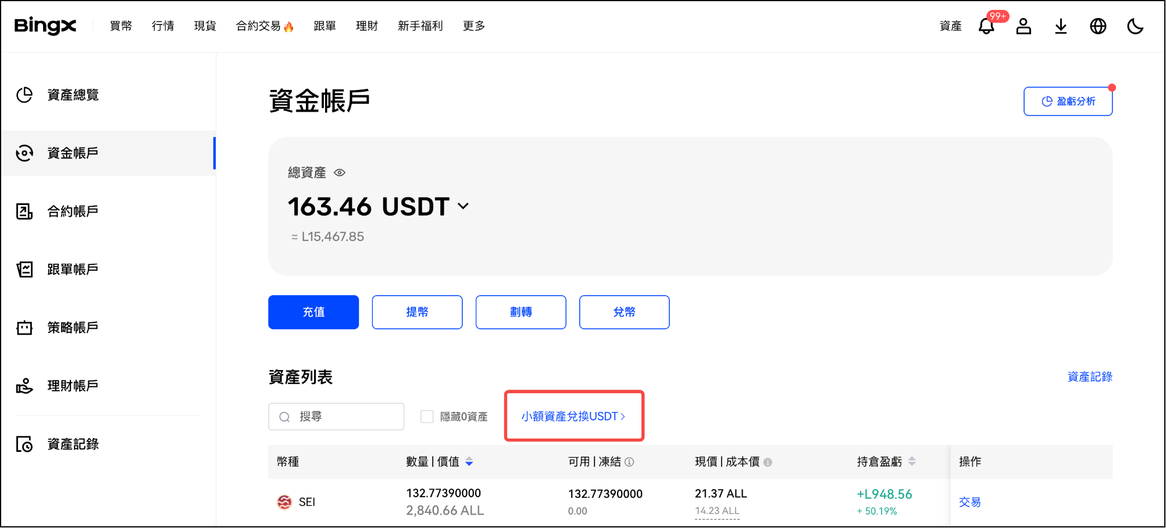1166x528 pixels.
Task: Open the user profile icon
Action: coord(1024,26)
